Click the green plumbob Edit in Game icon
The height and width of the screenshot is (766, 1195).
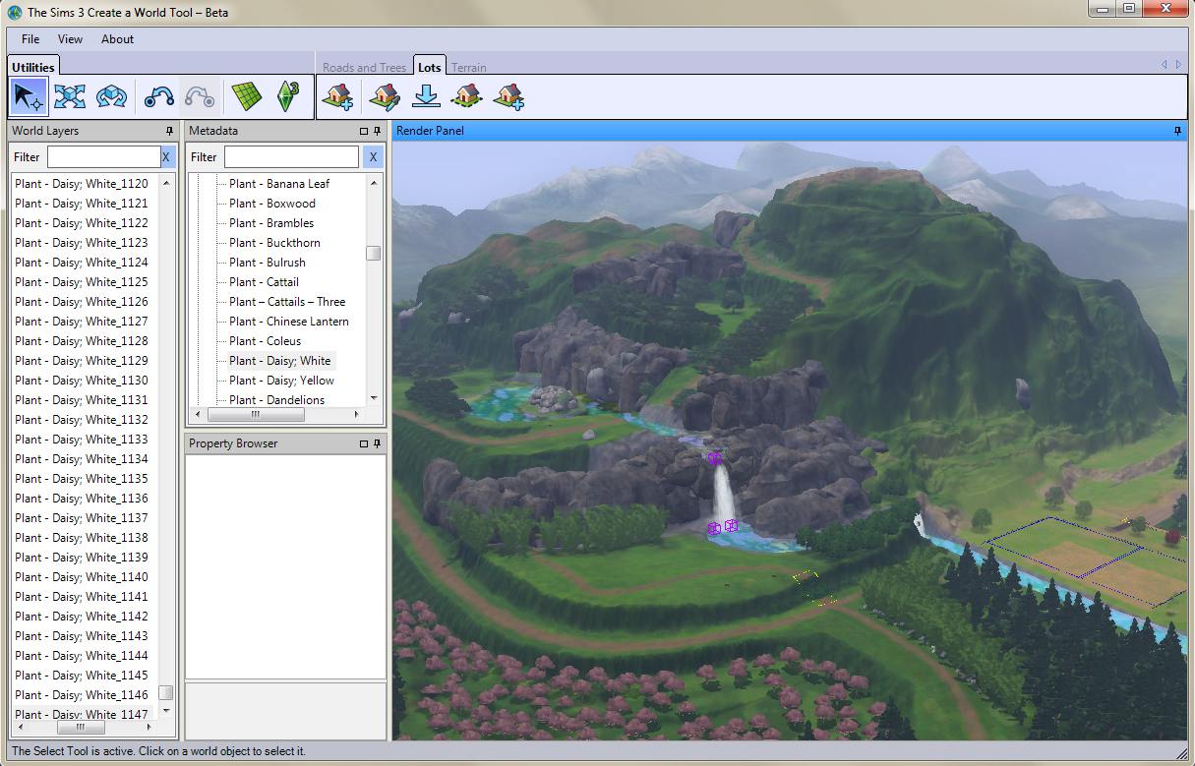[287, 96]
